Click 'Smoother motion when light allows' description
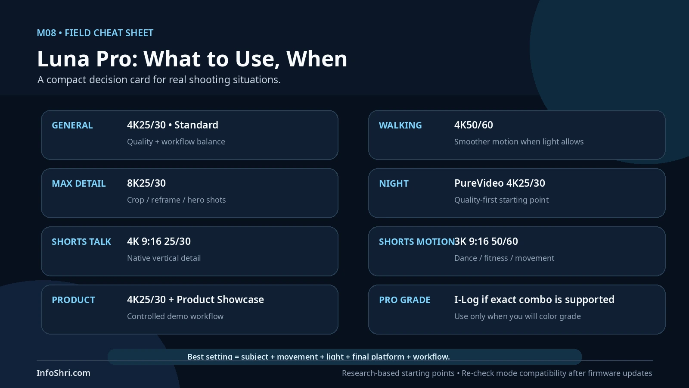 519,142
